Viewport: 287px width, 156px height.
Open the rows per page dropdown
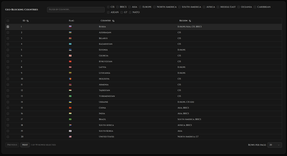275,145
